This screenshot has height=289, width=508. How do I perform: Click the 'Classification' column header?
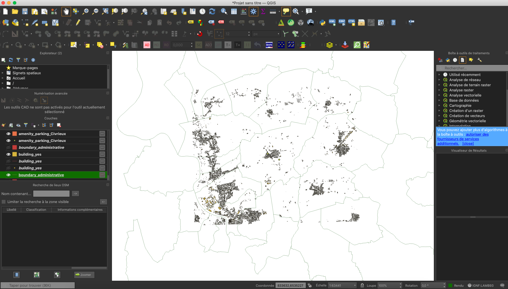[x=36, y=210]
